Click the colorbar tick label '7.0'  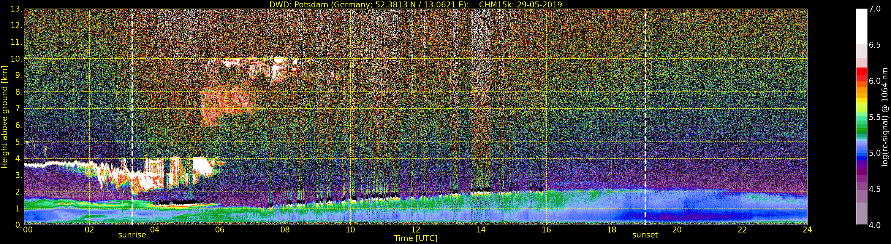[875, 9]
